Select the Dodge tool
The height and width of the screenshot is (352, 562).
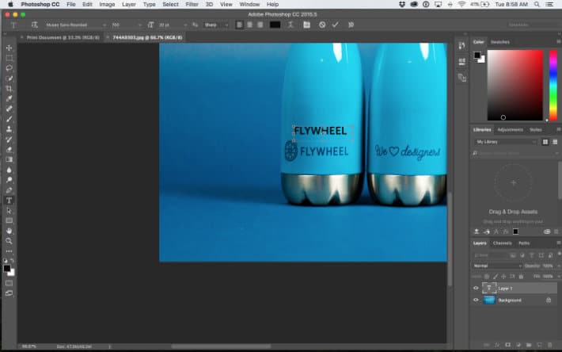pos(9,180)
